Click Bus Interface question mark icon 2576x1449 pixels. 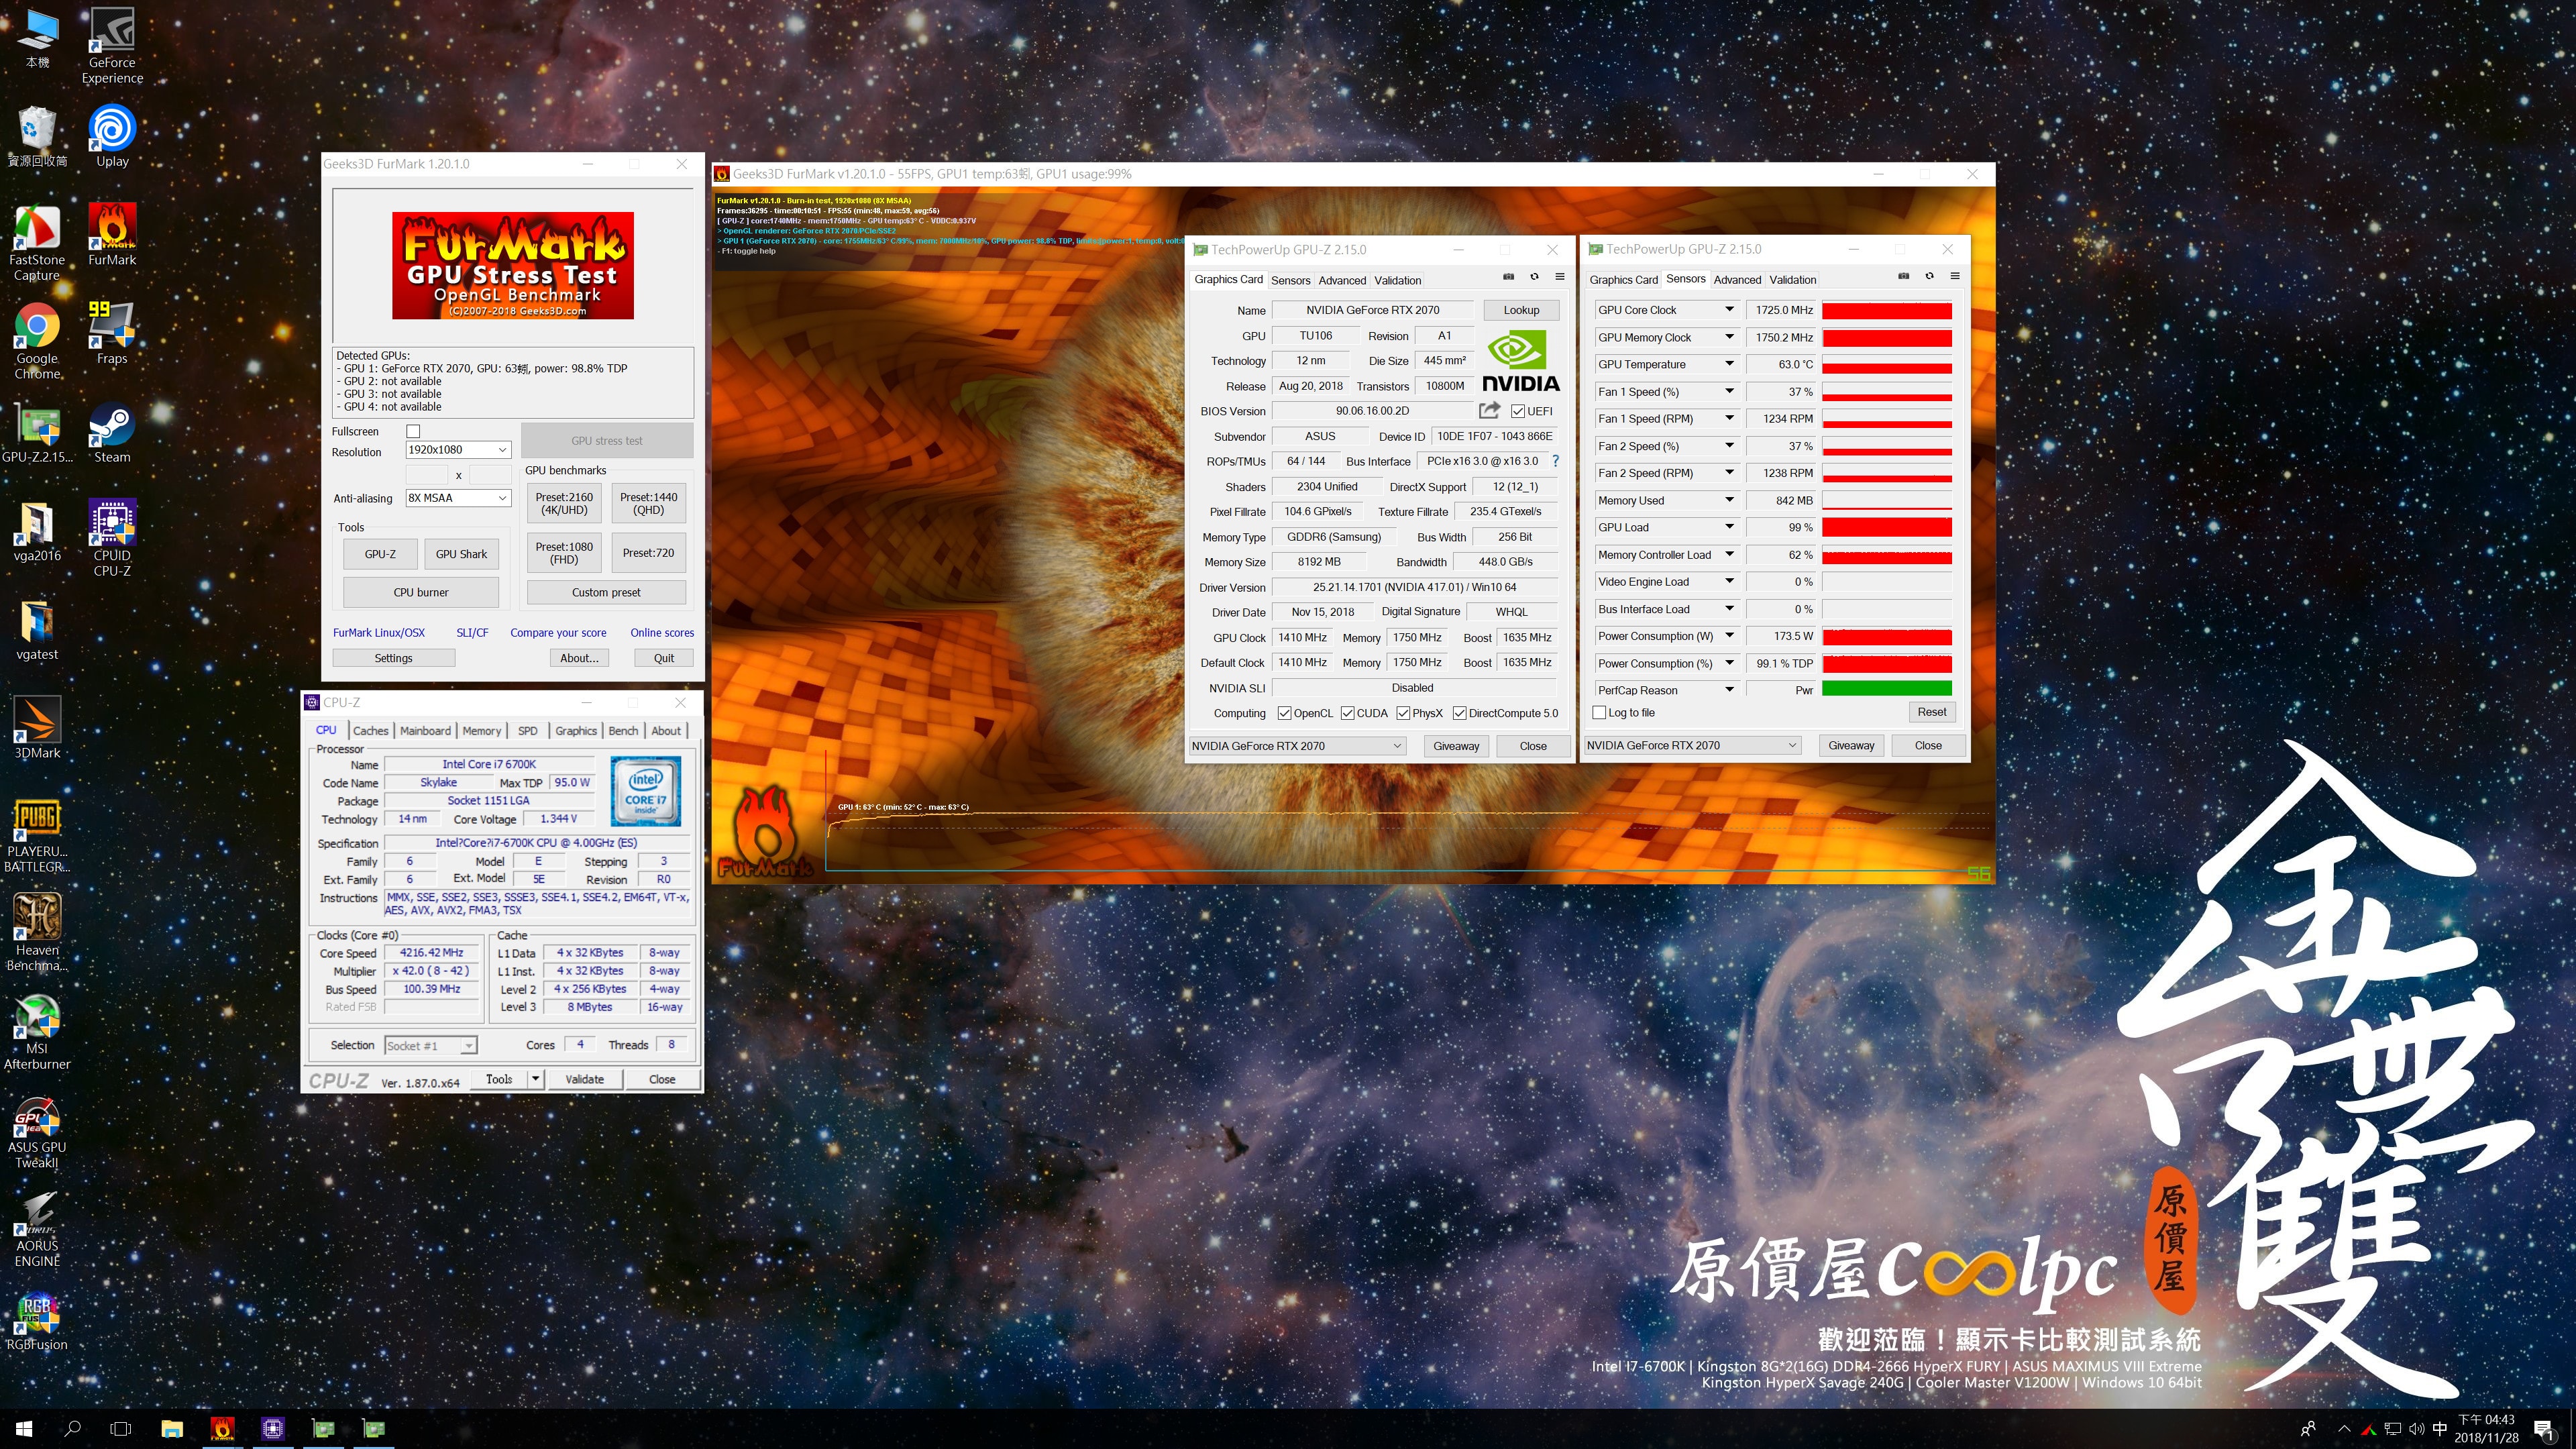click(x=1555, y=461)
